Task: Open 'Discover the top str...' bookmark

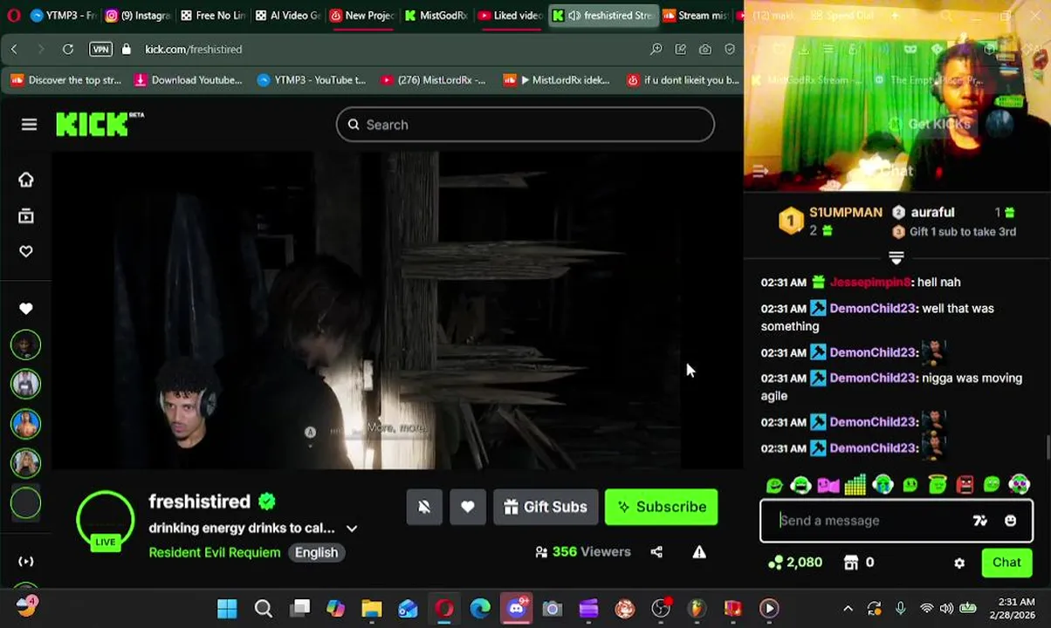Action: point(65,80)
